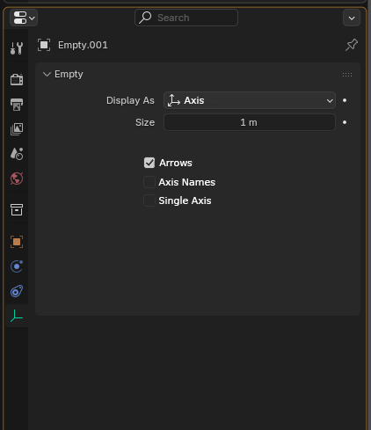The image size is (371, 430).
Task: Open the Scene properties tab
Action: [x=17, y=154]
